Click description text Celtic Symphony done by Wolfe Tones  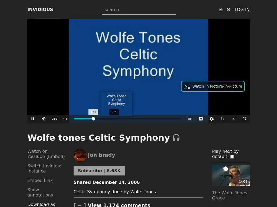click(x=115, y=192)
